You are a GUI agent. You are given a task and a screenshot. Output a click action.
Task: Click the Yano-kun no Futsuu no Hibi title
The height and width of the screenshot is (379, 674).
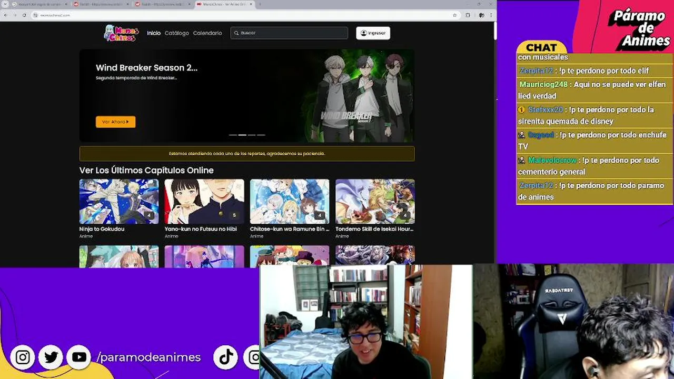201,229
